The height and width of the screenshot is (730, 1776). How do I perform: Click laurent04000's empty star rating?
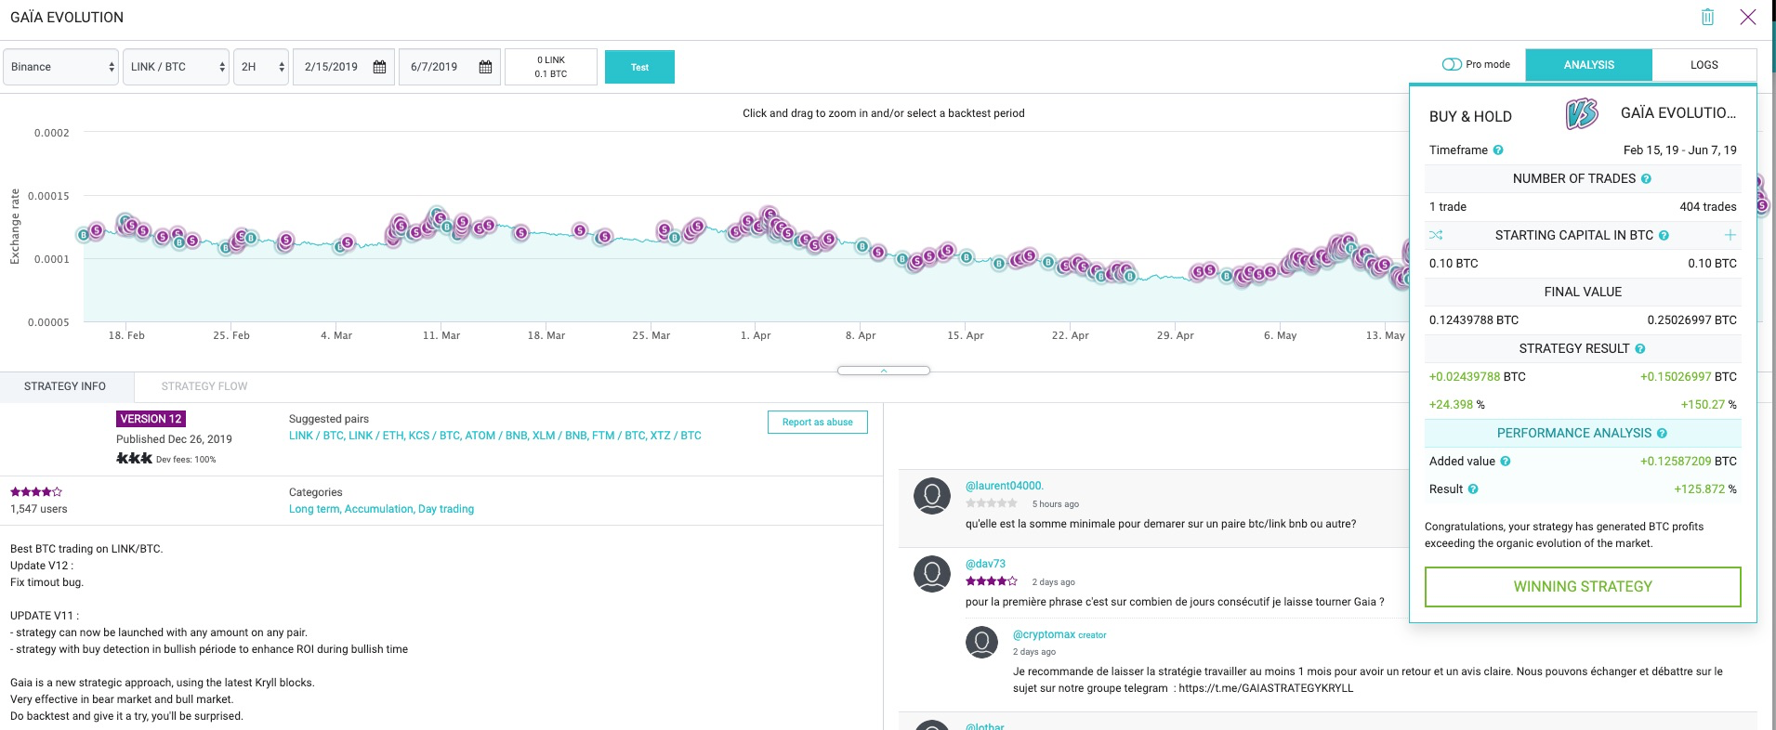pyautogui.click(x=992, y=503)
